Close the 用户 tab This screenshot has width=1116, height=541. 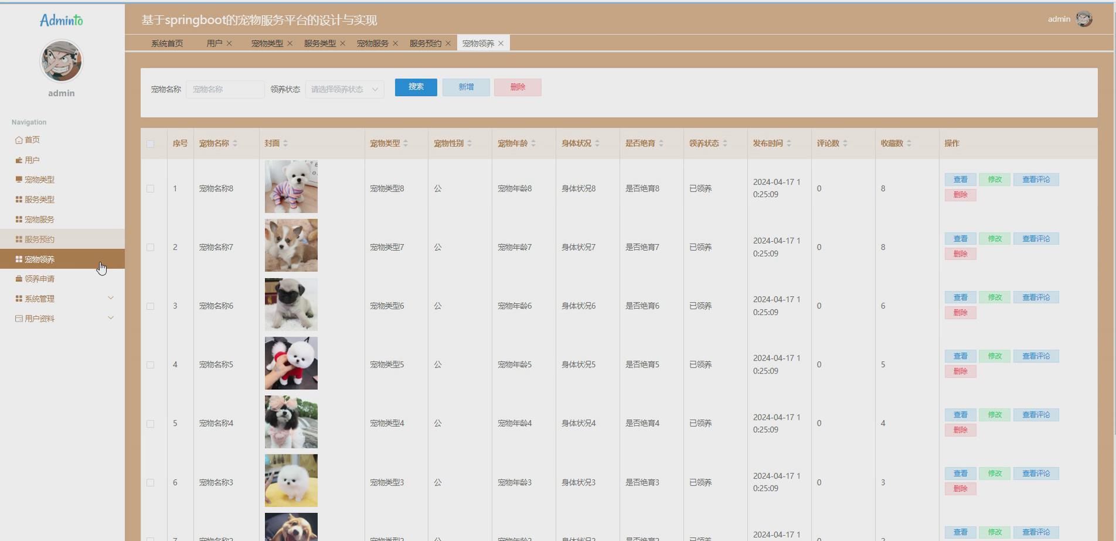(x=229, y=43)
